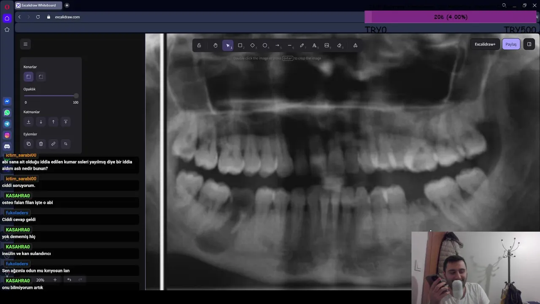Open a new browser tab
Viewport: 540px width, 304px height.
point(67,5)
